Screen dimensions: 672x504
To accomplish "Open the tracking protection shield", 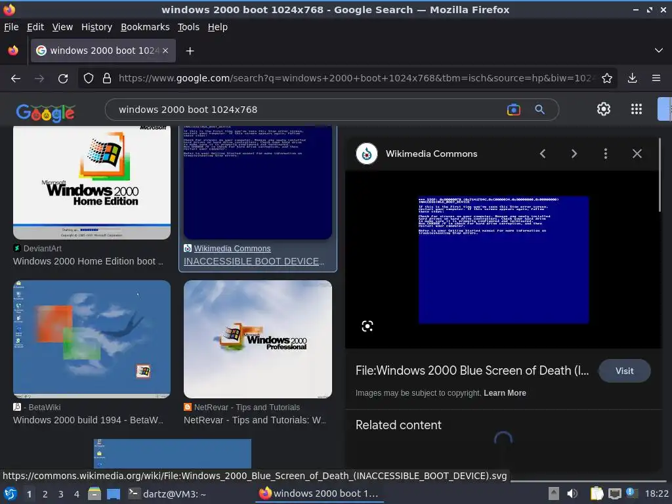I will [89, 78].
